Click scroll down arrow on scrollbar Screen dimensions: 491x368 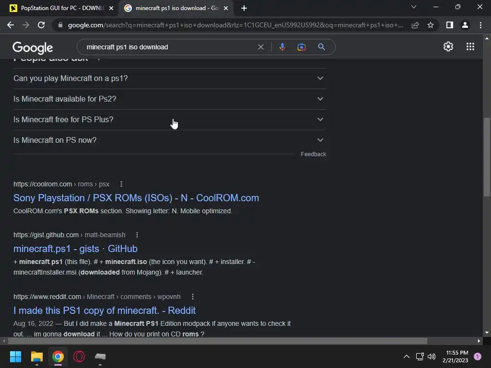click(487, 333)
